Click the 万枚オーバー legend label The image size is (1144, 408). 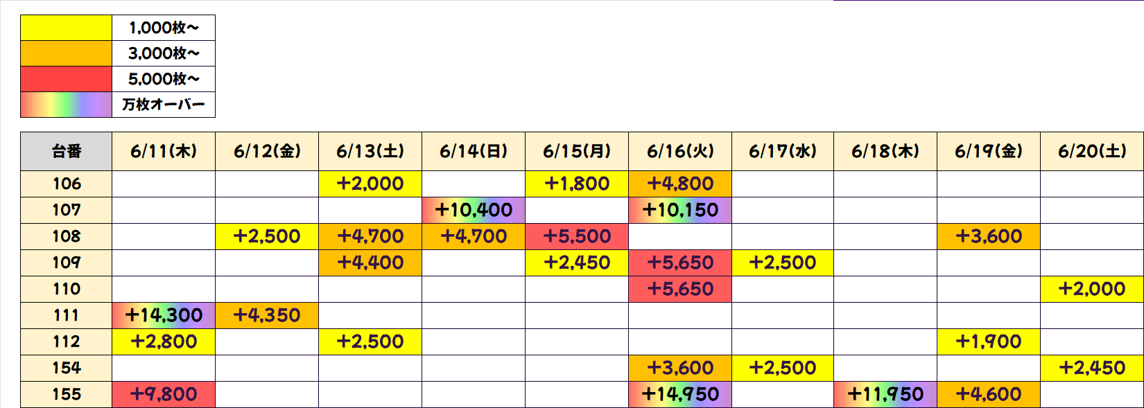pyautogui.click(x=164, y=105)
